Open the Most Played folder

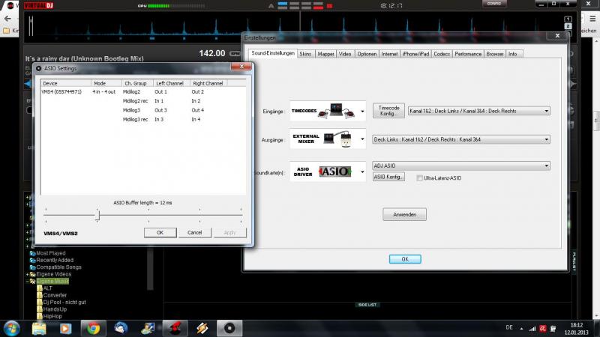click(x=51, y=253)
